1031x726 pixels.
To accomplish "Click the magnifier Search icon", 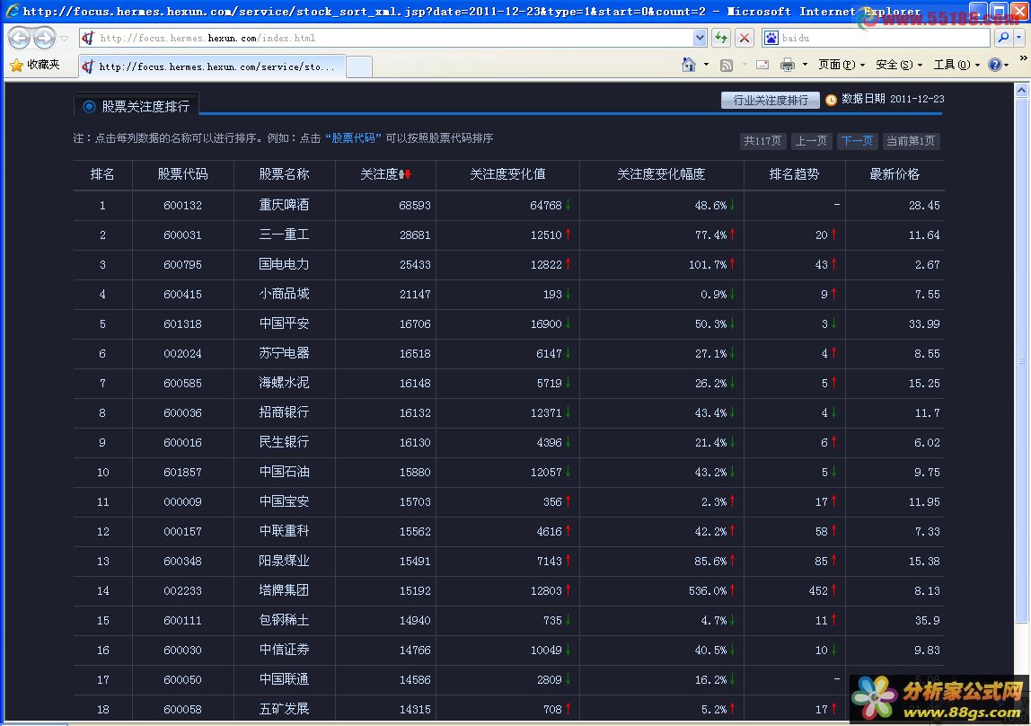I will [x=1003, y=38].
